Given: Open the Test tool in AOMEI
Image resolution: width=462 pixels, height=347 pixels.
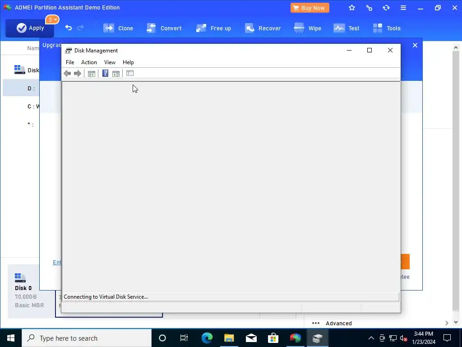Looking at the screenshot, I should [x=346, y=28].
